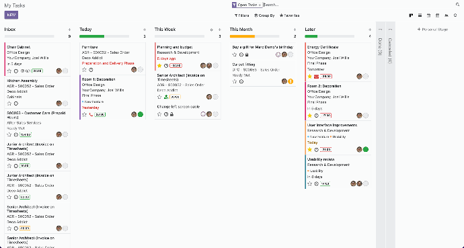
Task: Switch to list view icon
Action: click(420, 15)
